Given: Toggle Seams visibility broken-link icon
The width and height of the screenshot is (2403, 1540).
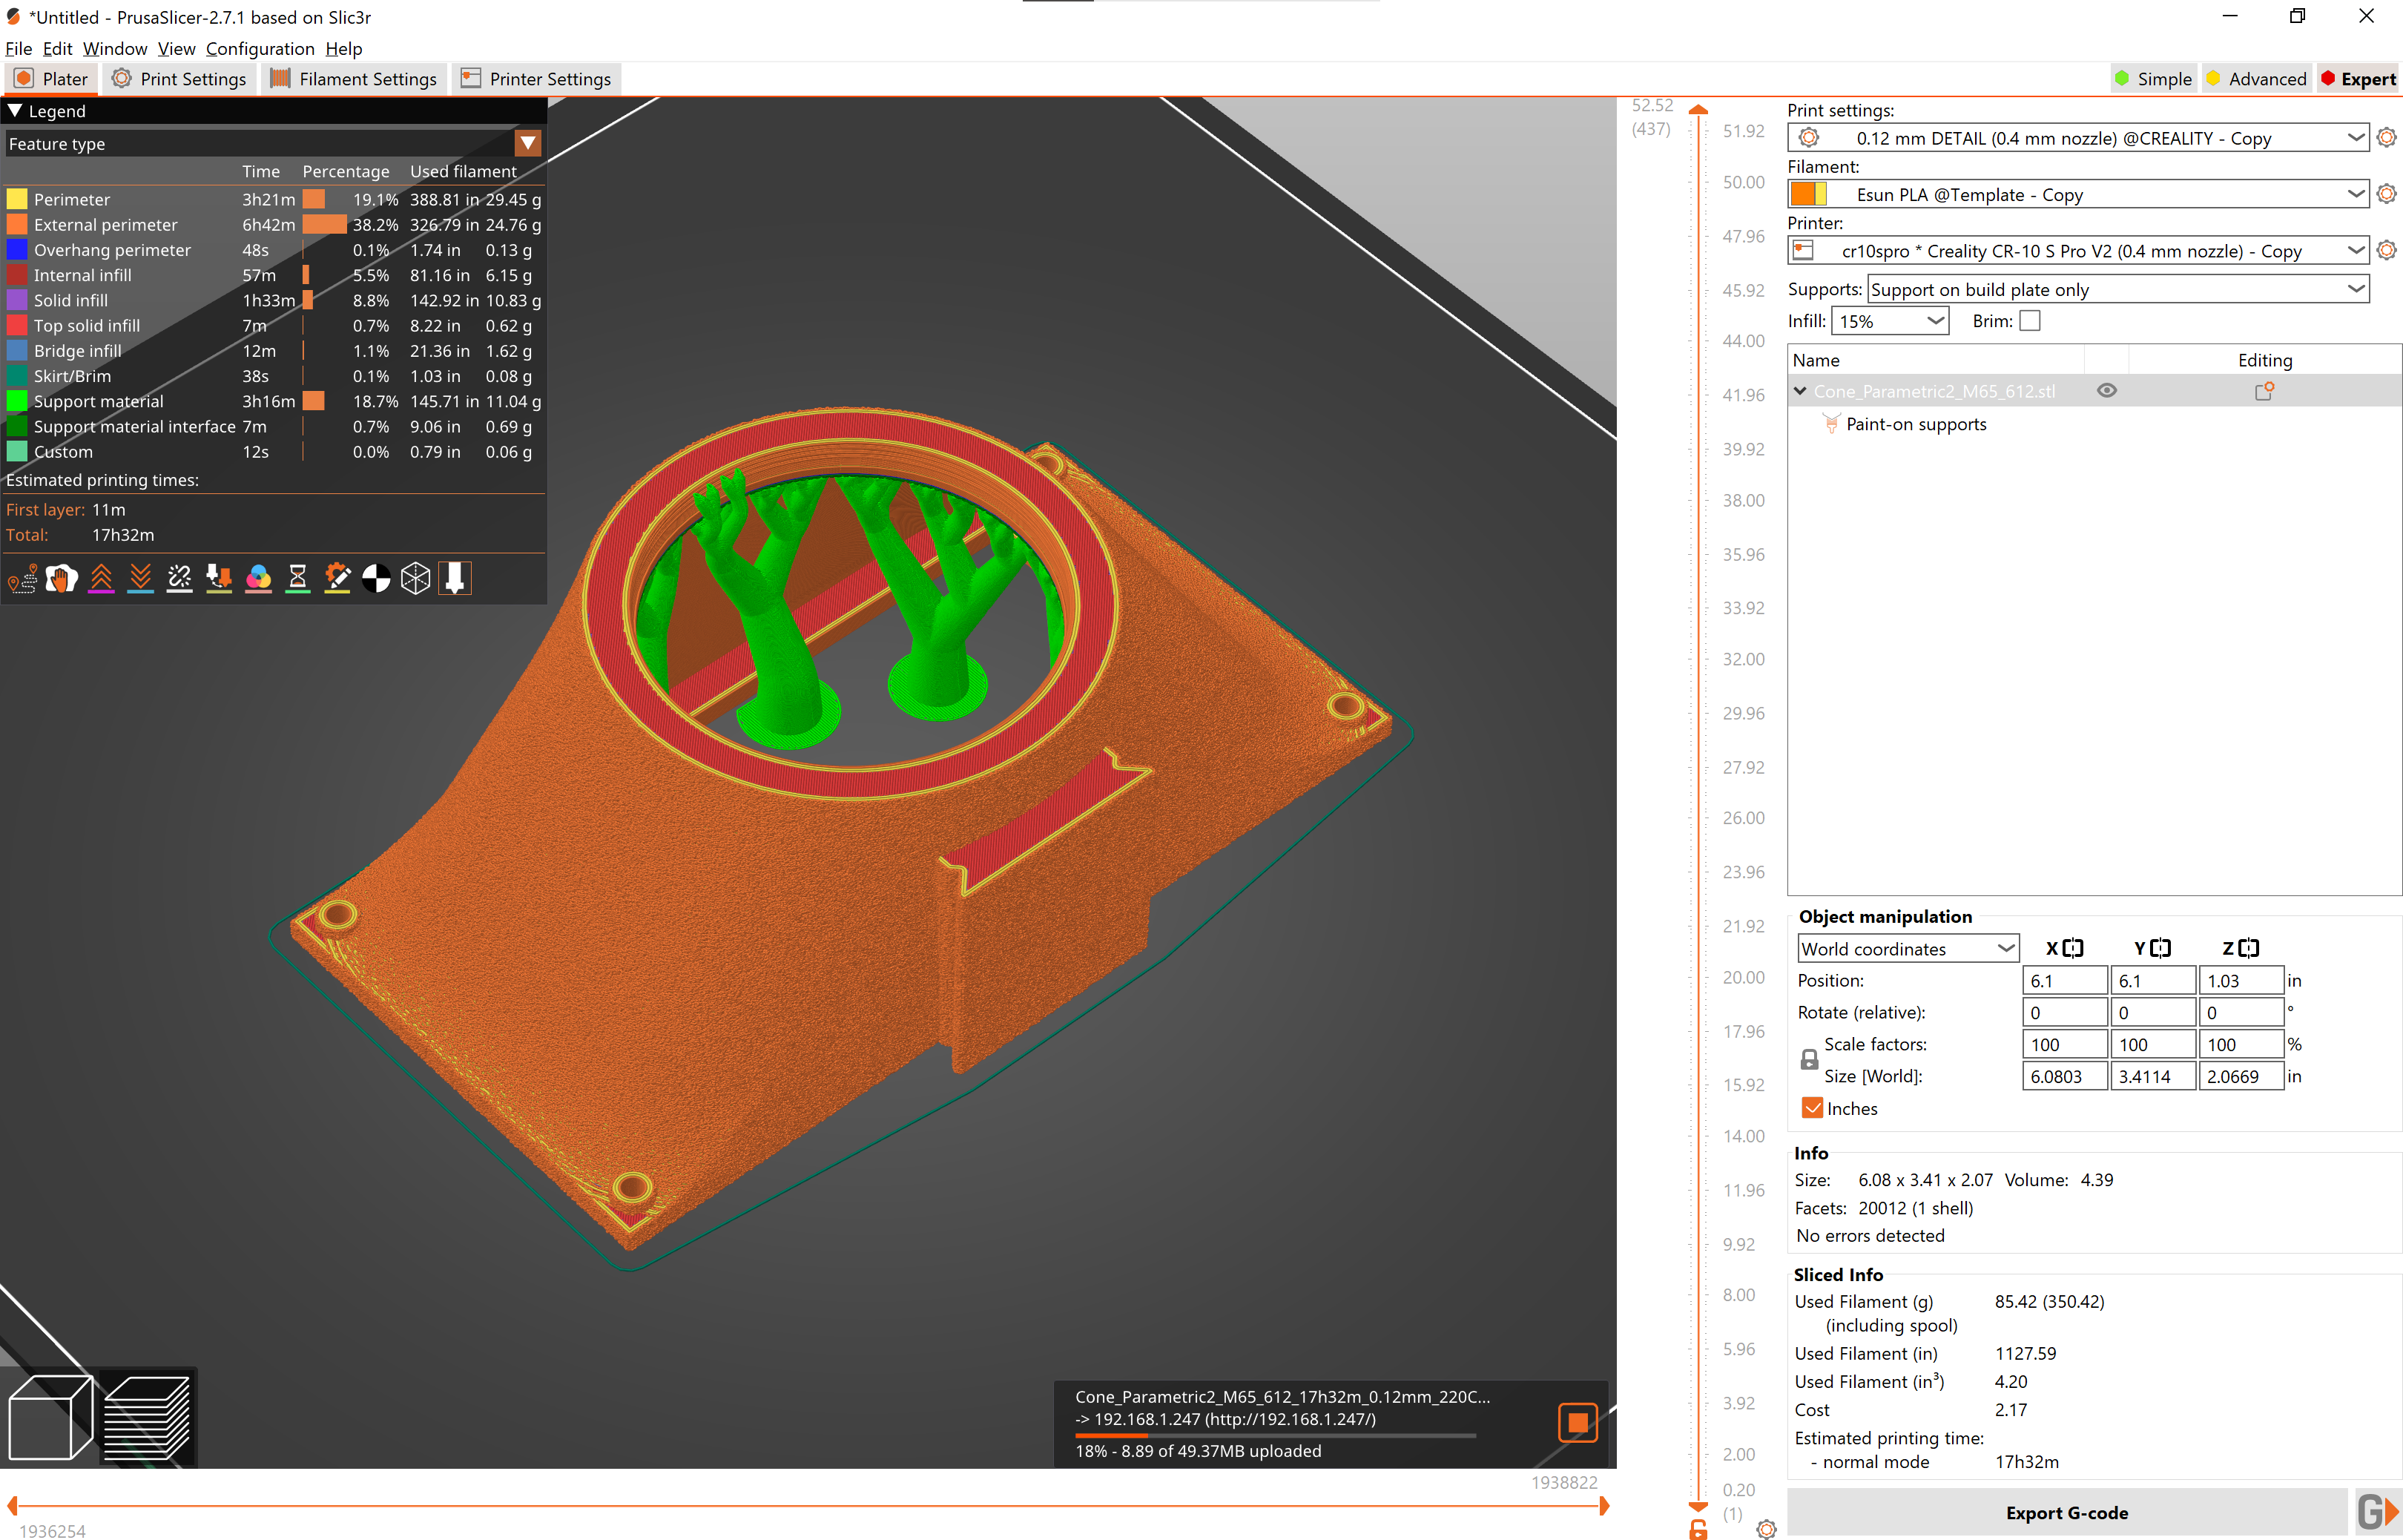Looking at the screenshot, I should [180, 578].
